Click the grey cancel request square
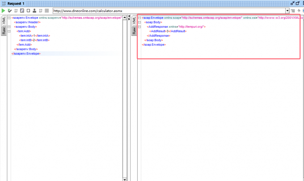 47,11
